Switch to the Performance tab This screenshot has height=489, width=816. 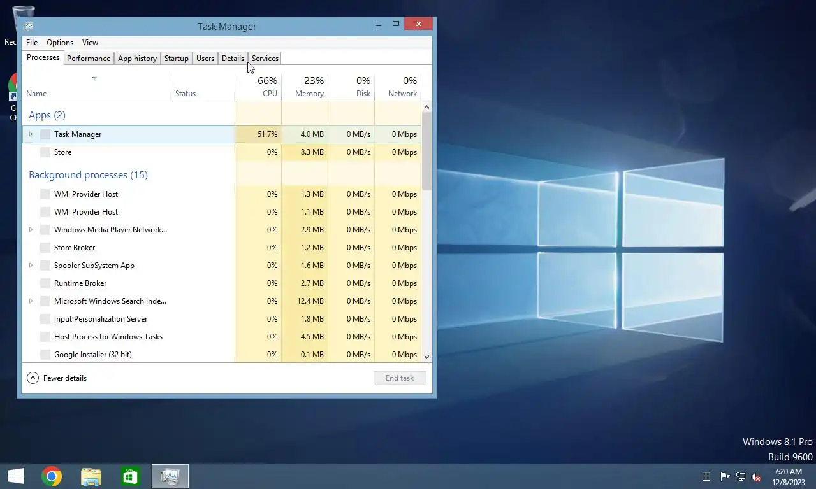point(89,59)
